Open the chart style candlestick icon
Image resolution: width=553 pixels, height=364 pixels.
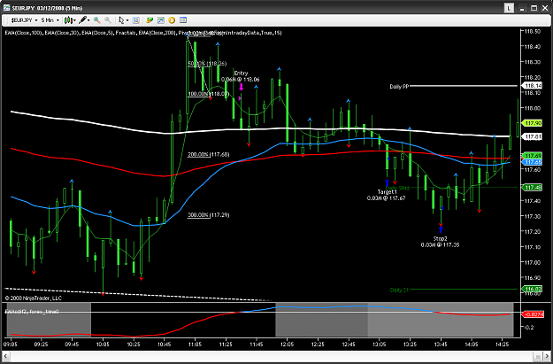68,20
